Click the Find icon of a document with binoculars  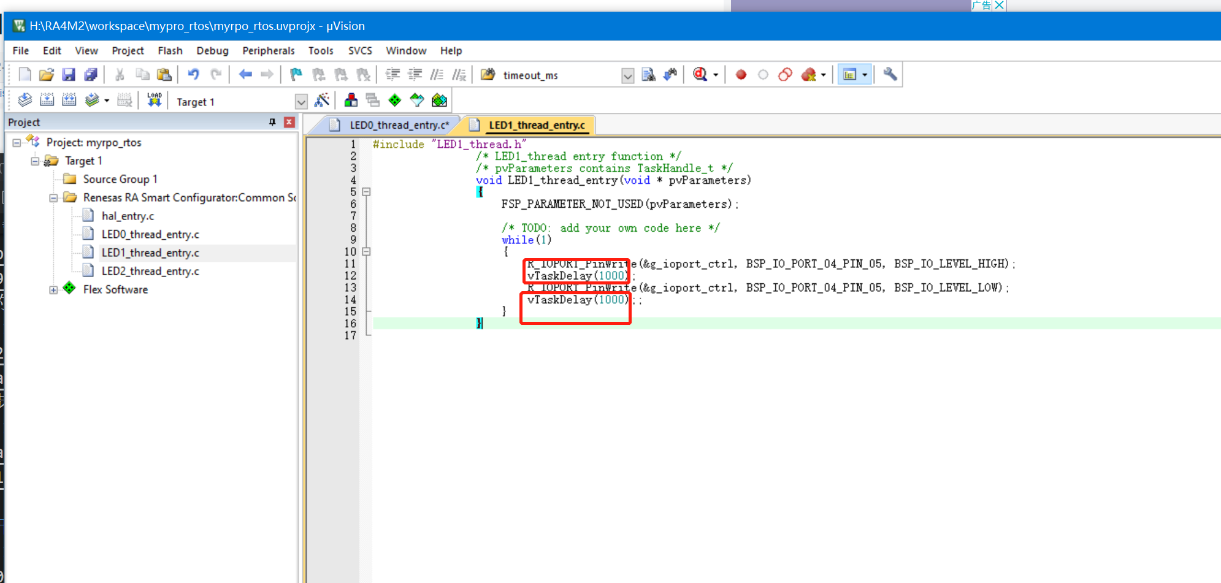coord(648,75)
